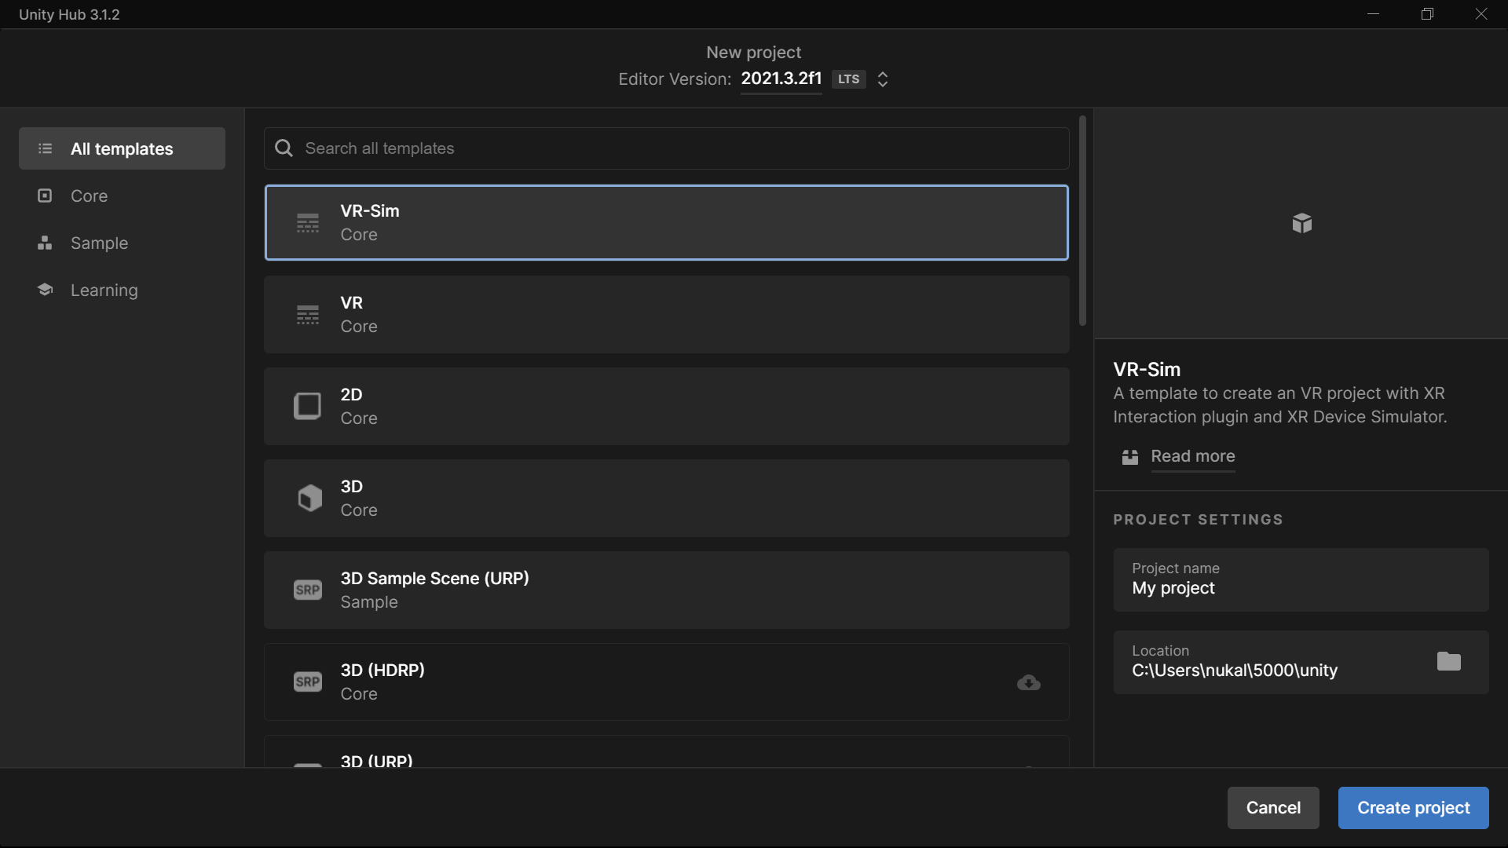Image resolution: width=1508 pixels, height=848 pixels.
Task: Click SRP icon of 3D Sample Scene
Action: pyautogui.click(x=308, y=590)
